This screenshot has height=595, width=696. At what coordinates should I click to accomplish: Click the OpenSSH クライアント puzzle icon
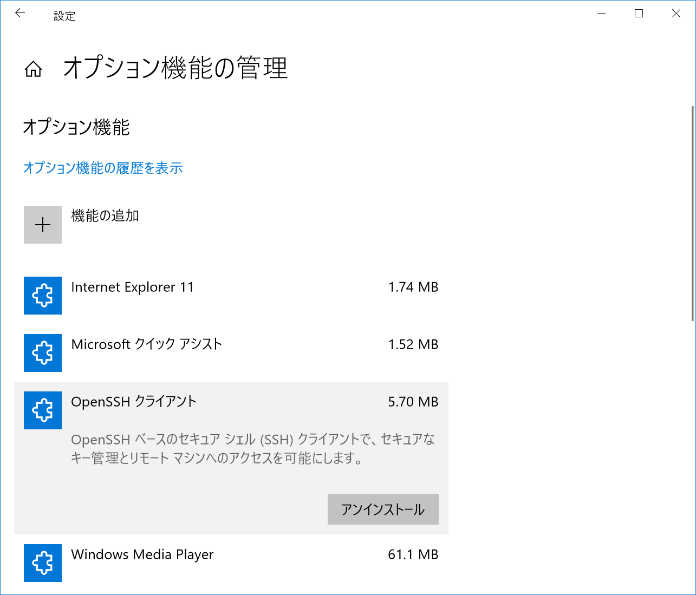[x=43, y=410]
